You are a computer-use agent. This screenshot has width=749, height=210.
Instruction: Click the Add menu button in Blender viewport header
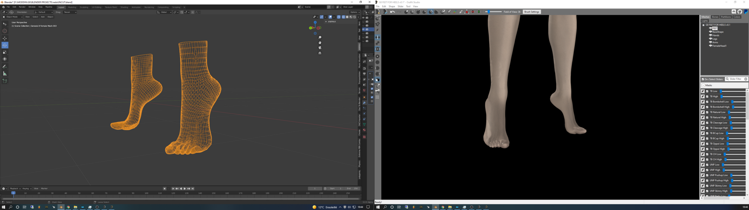(43, 17)
